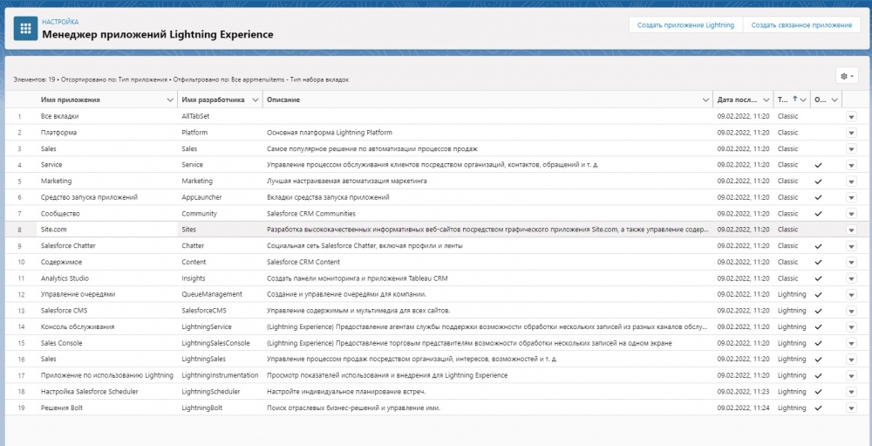Click the AppLauncher developer name cell

pyautogui.click(x=201, y=197)
